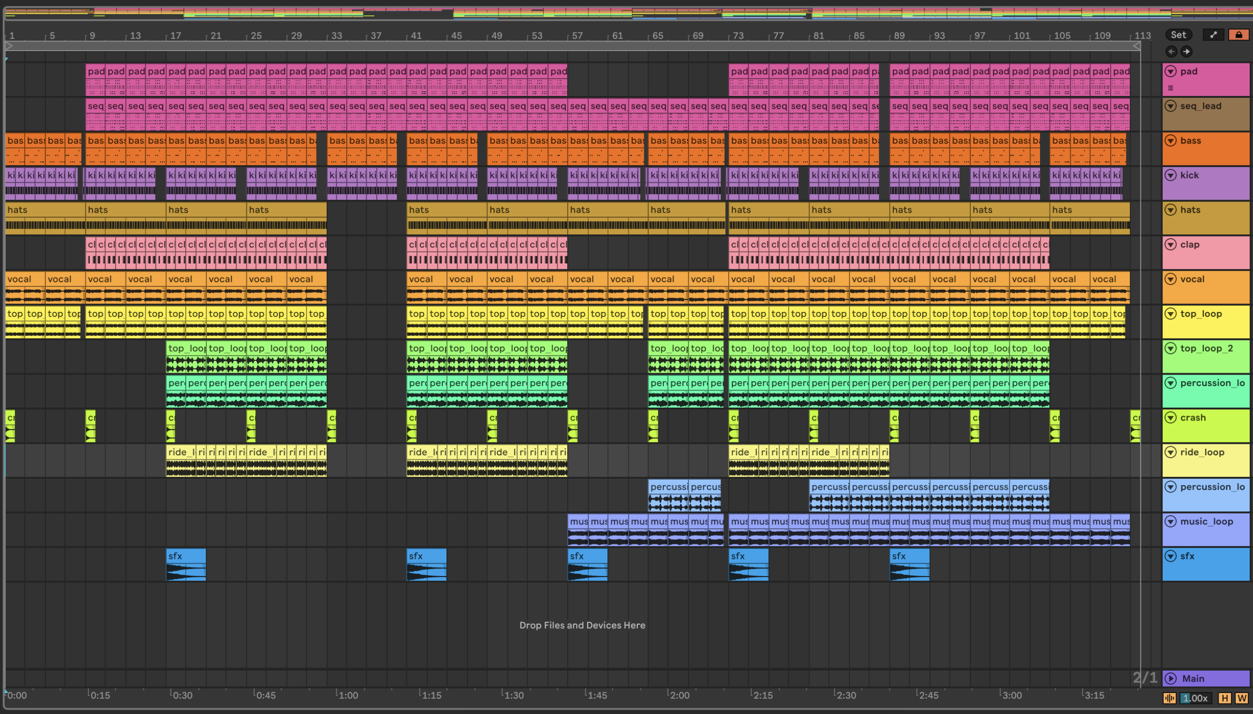Toggle the H optimize height button
Viewport: 1253px width, 714px height.
point(1225,698)
